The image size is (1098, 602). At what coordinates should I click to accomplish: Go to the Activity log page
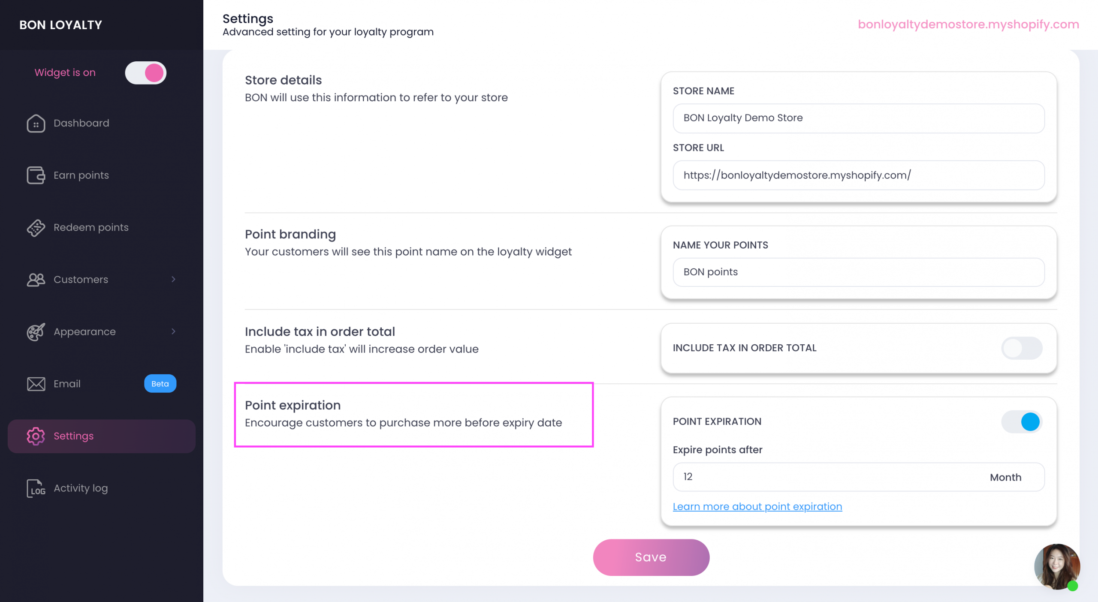coord(81,488)
